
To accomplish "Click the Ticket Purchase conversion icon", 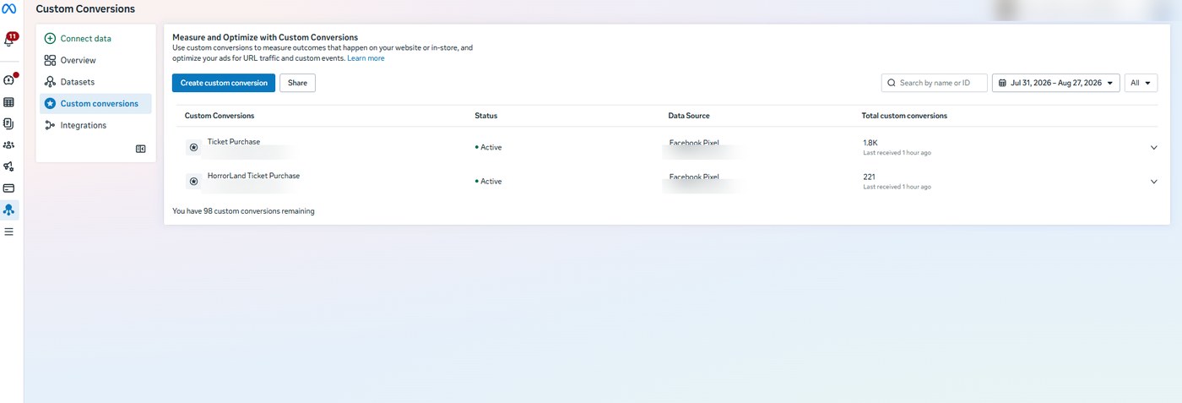I will pyautogui.click(x=193, y=147).
